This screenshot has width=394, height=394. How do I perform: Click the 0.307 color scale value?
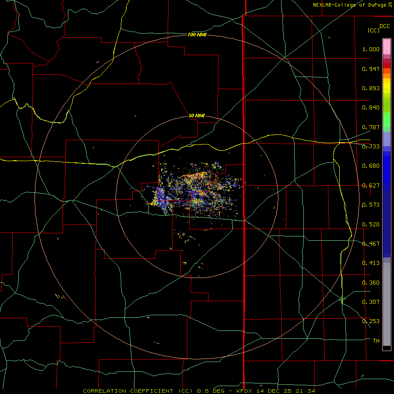371,302
